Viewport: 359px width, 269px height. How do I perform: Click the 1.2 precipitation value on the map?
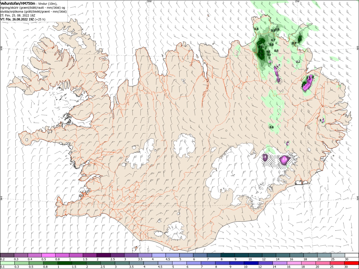coord(268,52)
